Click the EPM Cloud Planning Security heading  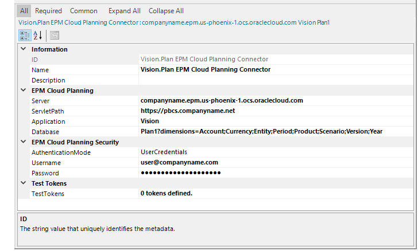pyautogui.click(x=75, y=142)
